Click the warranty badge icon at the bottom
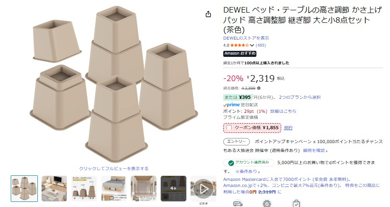Screen dimensions: 390x207 click(267, 204)
